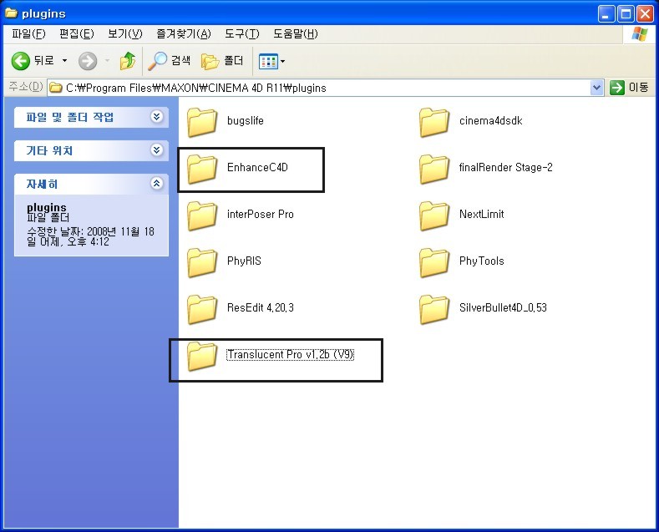Select the SilverBullet4D_0.53 folder icon
Screen dimensions: 659x532
[x=434, y=309]
